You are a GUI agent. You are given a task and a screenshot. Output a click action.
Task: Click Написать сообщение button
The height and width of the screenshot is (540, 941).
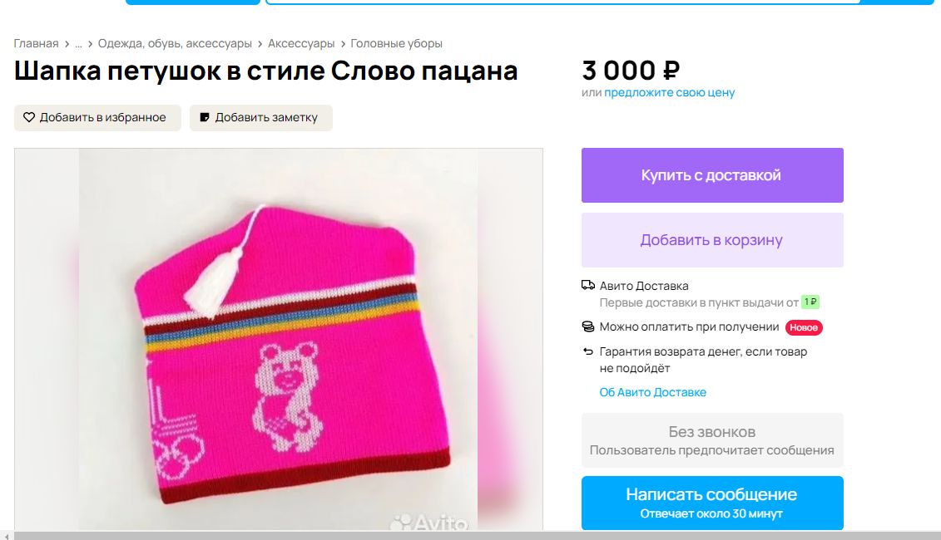(712, 503)
